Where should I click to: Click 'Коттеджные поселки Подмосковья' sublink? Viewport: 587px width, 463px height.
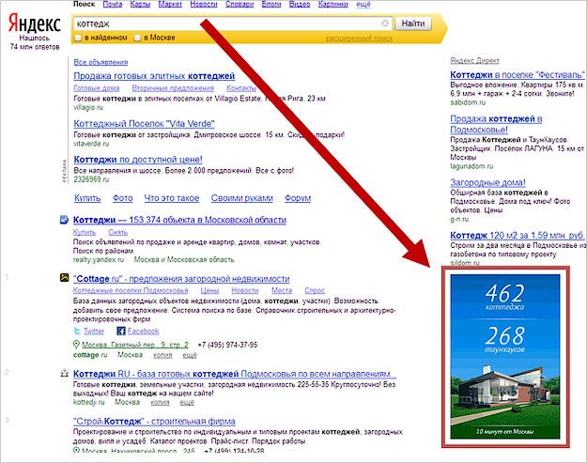click(x=131, y=291)
